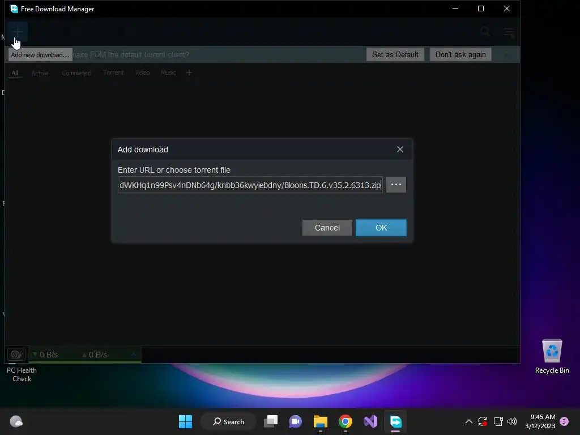Click the Free Download Manager title bar icon
Image resolution: width=580 pixels, height=435 pixels.
click(14, 8)
